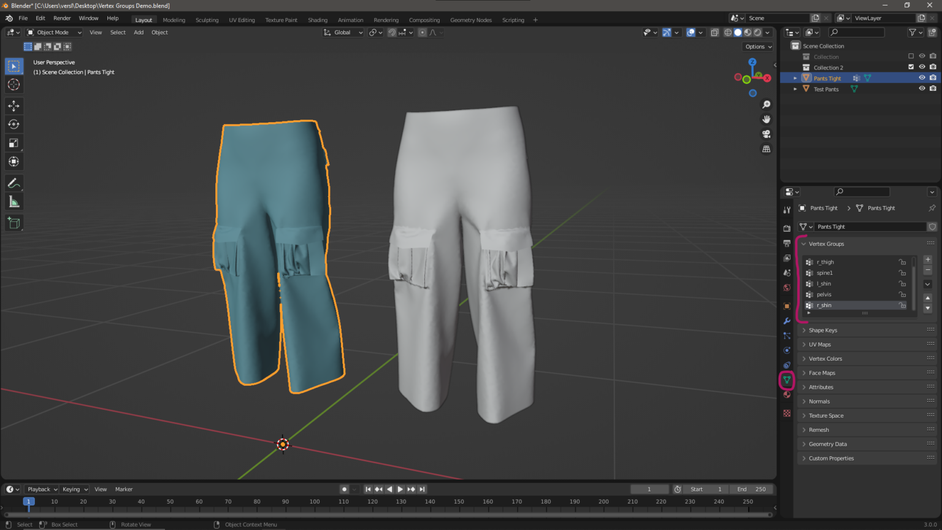This screenshot has width=942, height=530.
Task: Toggle camera view icon in viewport
Action: tap(766, 134)
